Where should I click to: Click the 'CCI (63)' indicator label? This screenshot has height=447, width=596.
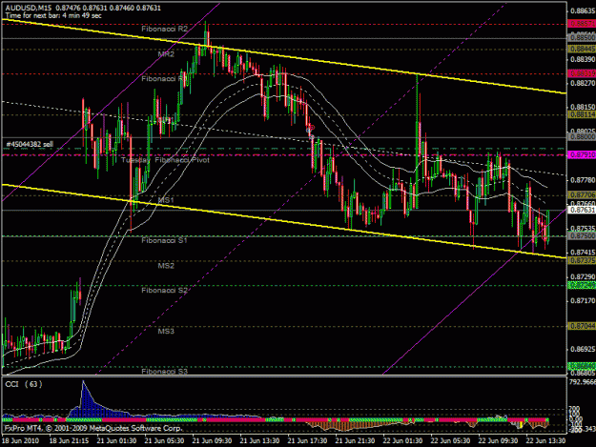24,384
